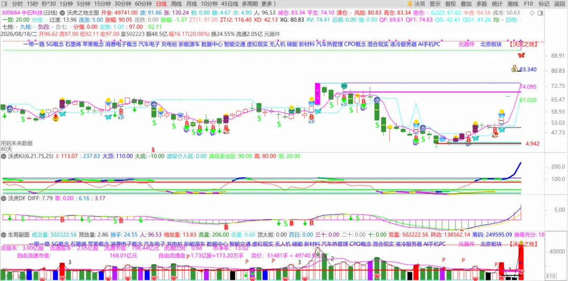568x281 pixels.
Task: Click the 北京板块 region tag in main chart
Action: [x=491, y=45]
